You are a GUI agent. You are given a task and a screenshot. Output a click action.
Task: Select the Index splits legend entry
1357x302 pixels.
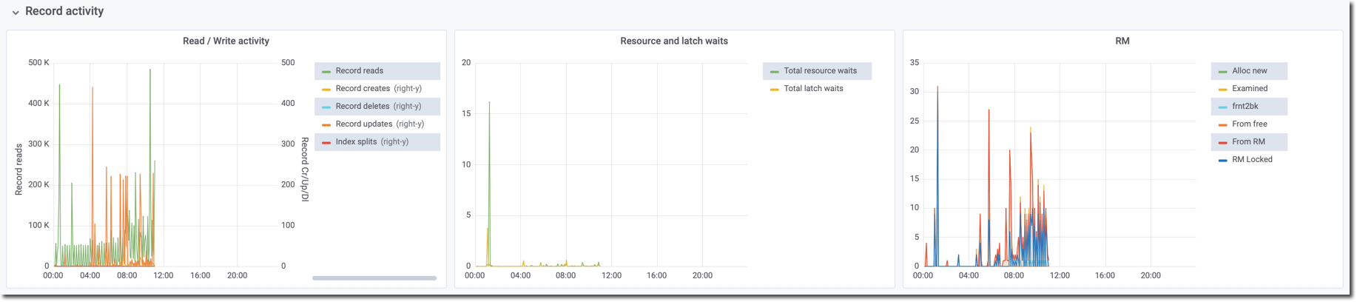coord(362,142)
